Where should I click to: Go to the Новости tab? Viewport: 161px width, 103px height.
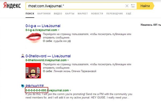click(97, 14)
